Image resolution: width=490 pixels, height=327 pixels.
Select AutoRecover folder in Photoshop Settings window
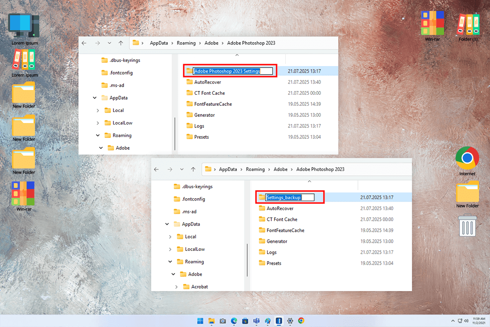click(204, 82)
